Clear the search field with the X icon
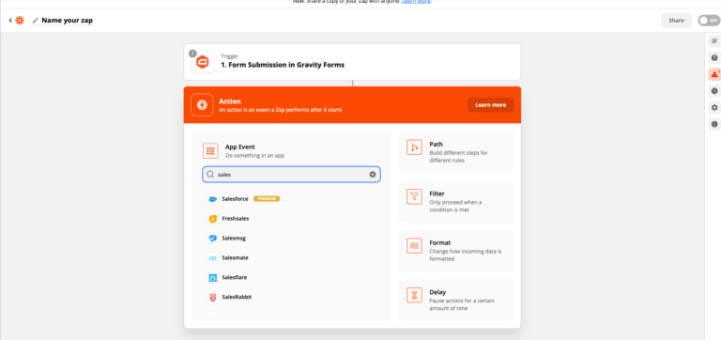721x340 pixels. pos(373,175)
